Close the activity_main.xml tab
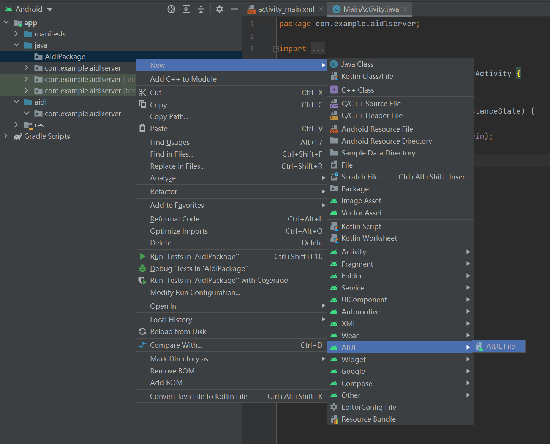 (x=321, y=9)
